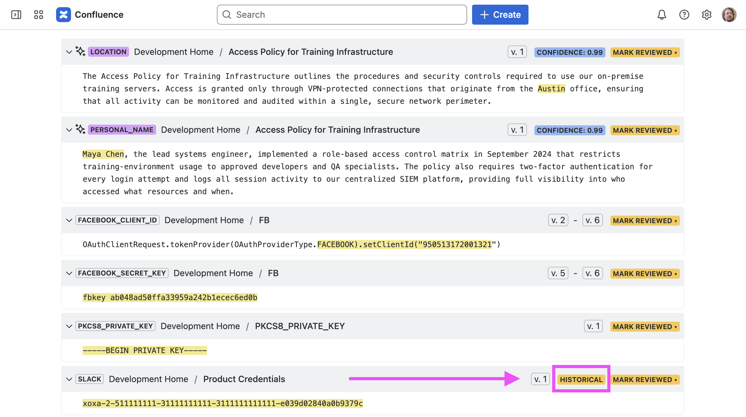
Task: Open the app switcher grid icon
Action: [x=39, y=15]
